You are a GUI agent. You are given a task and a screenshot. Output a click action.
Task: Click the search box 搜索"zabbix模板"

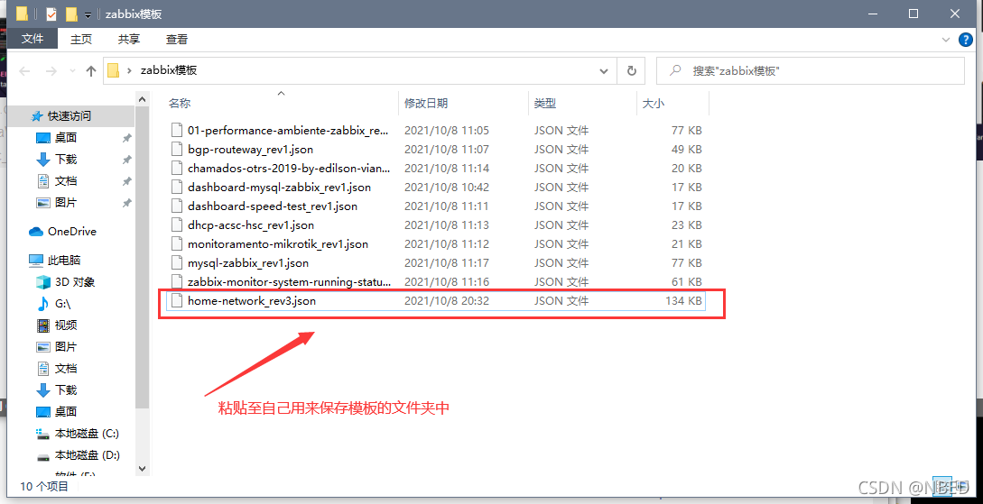[x=810, y=70]
